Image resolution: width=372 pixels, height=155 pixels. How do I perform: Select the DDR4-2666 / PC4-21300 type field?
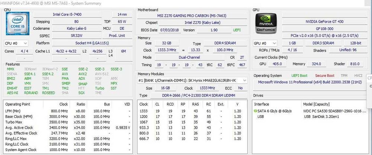[x=198, y=95]
